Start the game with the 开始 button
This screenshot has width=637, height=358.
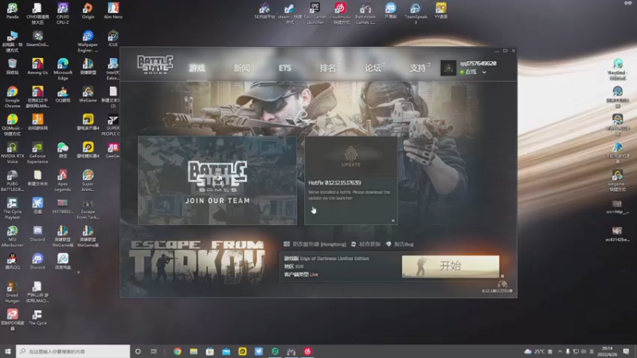click(451, 267)
